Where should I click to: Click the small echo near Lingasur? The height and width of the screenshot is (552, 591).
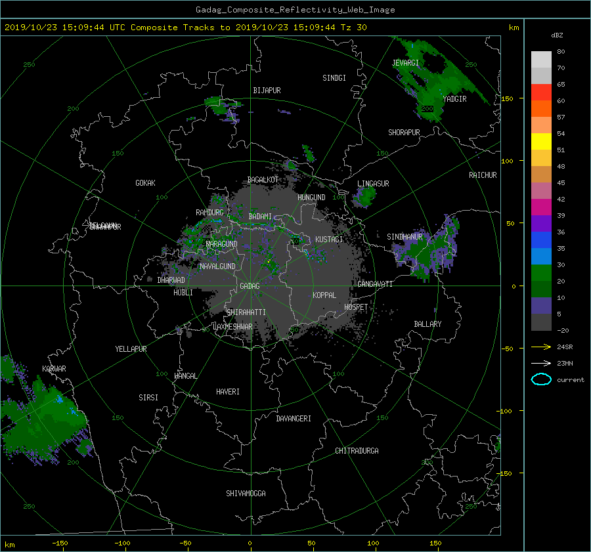[364, 197]
